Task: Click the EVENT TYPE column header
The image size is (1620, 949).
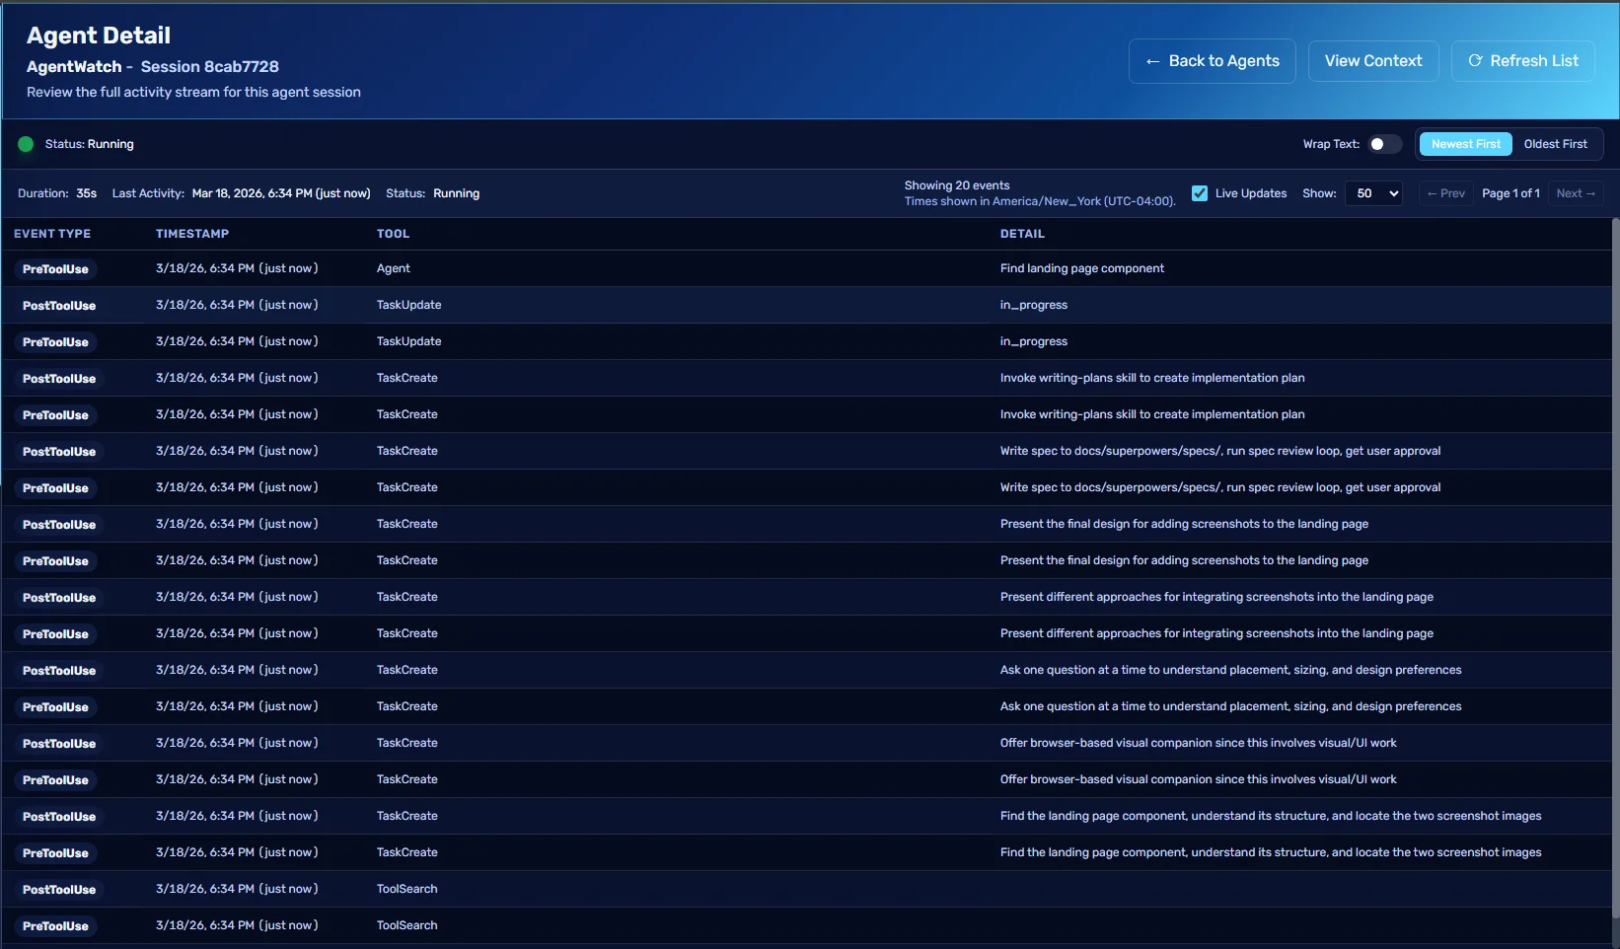Action: 51,234
